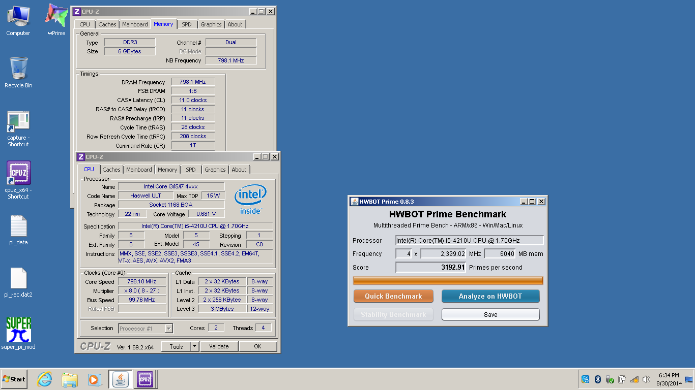Open the wPrime desktop icon
Image resolution: width=695 pixels, height=390 pixels.
(56, 20)
